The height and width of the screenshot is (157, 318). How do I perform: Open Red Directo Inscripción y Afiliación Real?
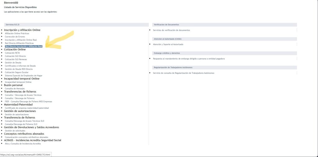click(x=24, y=46)
